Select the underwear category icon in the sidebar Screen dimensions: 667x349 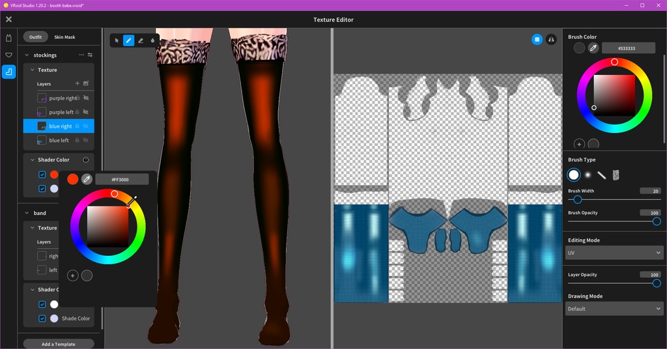[x=8, y=55]
